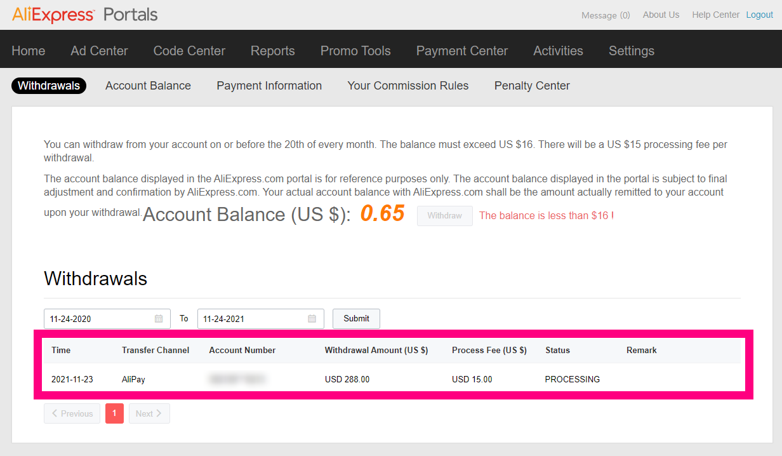Viewport: 782px width, 456px height.
Task: Click the AliExpress Portals logo
Action: (x=84, y=14)
